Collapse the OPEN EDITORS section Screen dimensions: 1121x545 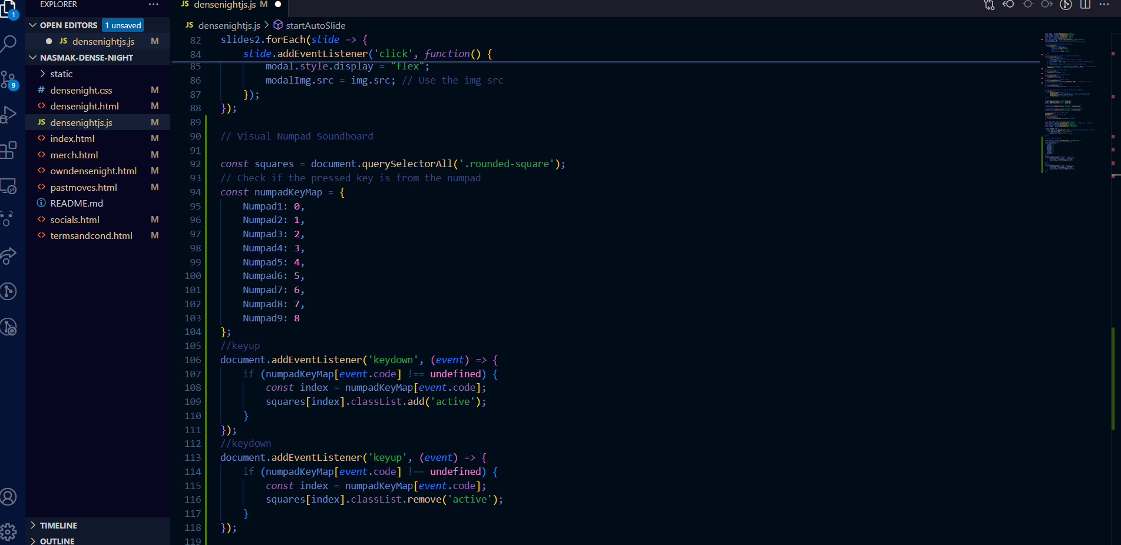33,25
